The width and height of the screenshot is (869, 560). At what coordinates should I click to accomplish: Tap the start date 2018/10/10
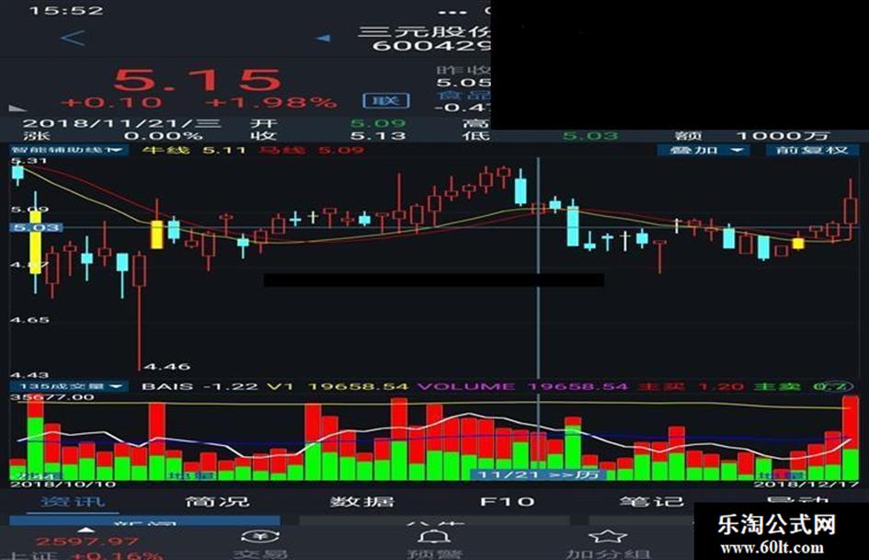(x=63, y=484)
